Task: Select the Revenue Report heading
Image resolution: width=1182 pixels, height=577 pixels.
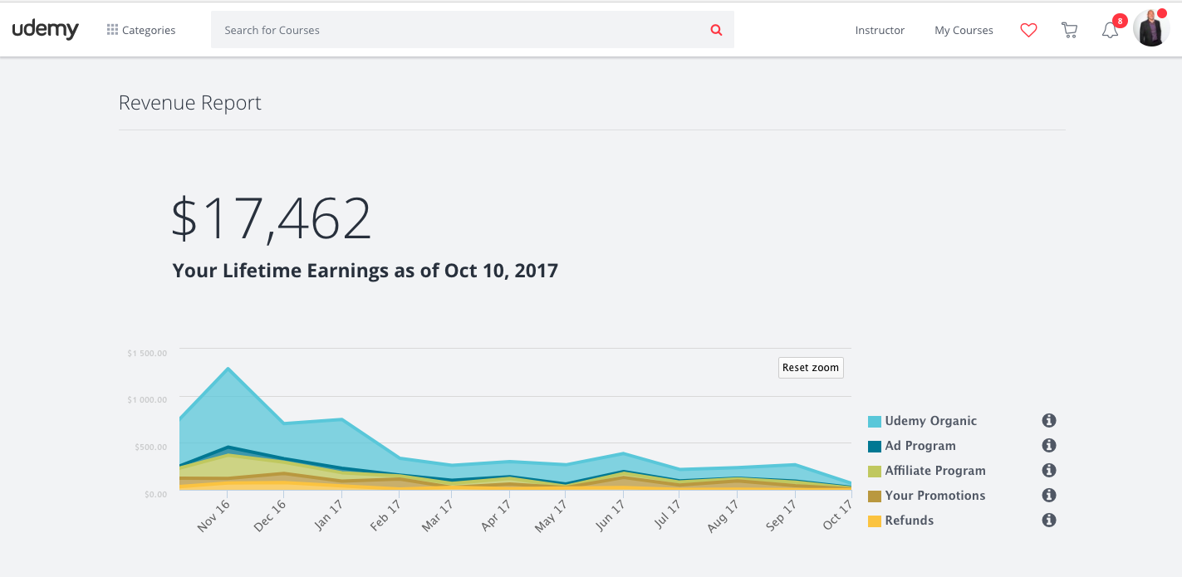Action: tap(189, 102)
